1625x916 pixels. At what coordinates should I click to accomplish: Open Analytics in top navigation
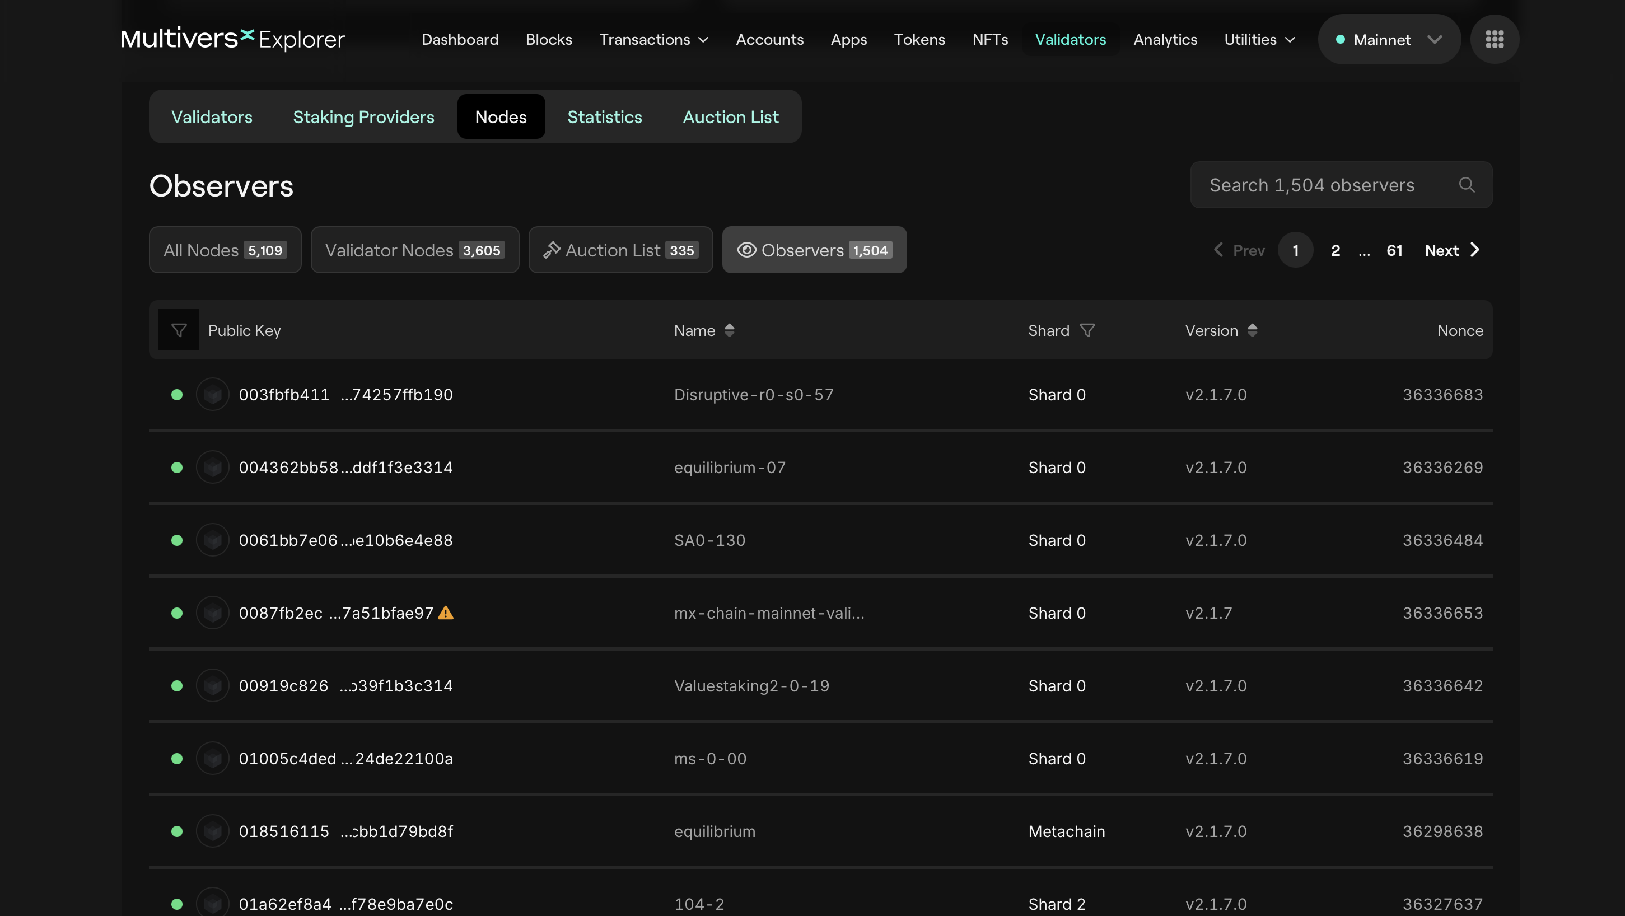(x=1165, y=39)
